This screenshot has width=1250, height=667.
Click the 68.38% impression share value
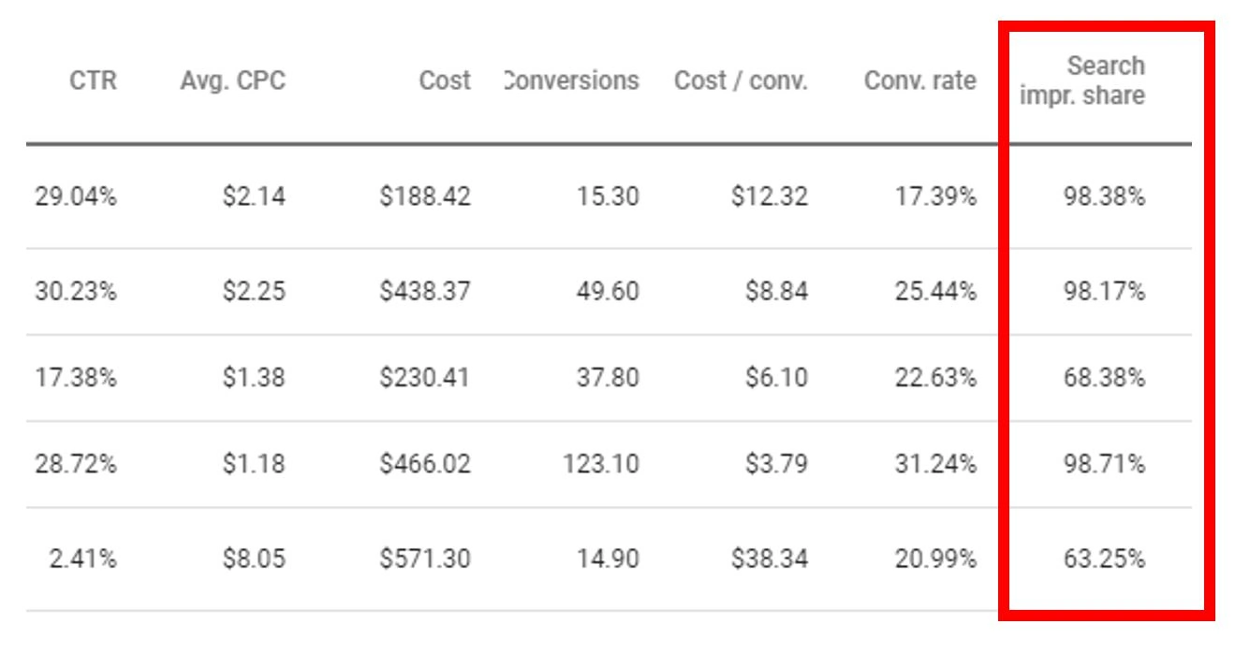(x=1104, y=378)
